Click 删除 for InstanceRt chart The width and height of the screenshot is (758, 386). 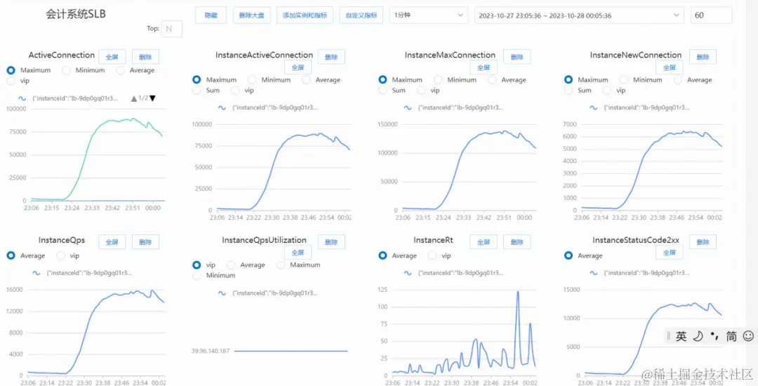[x=517, y=242]
